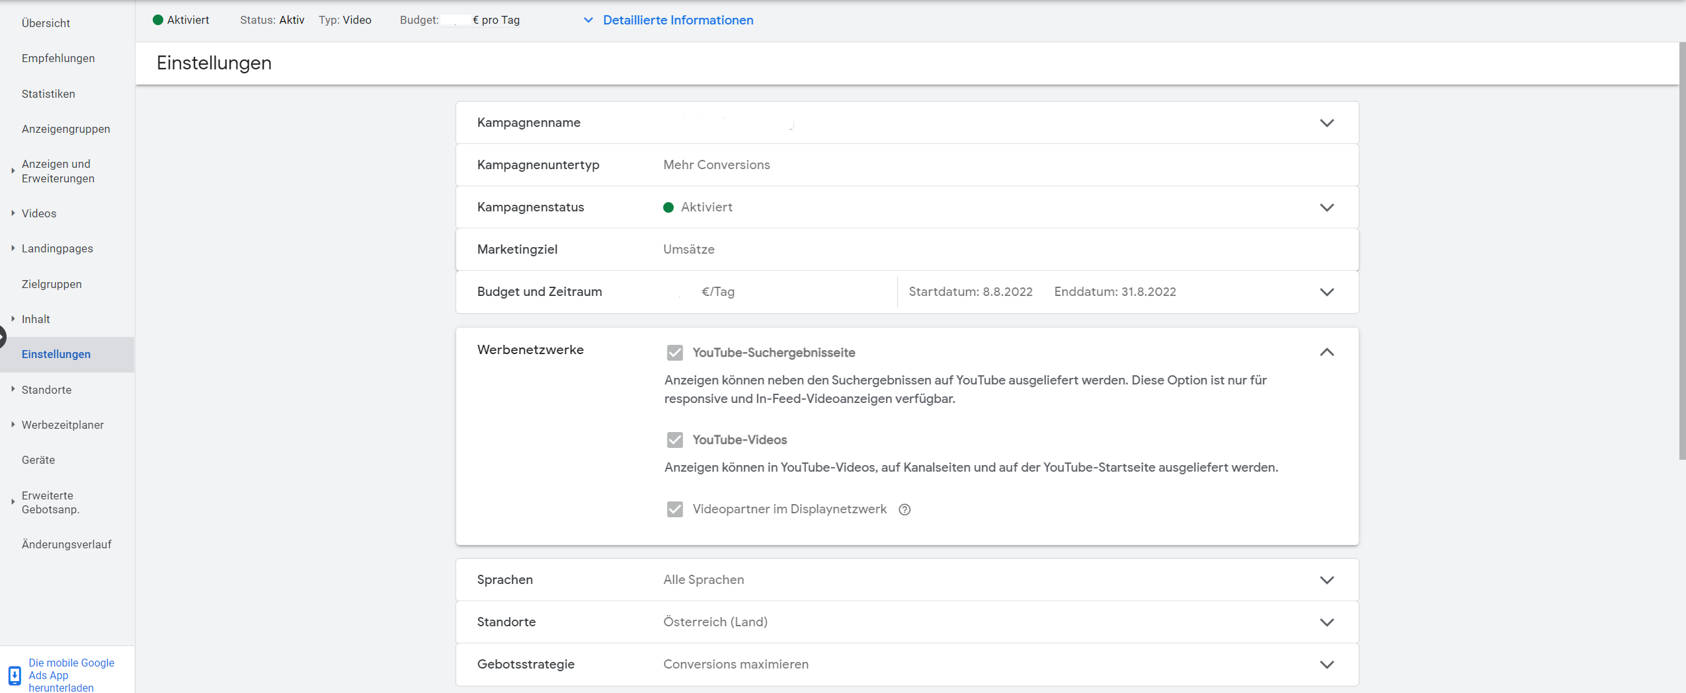Open the collapsed side panel arrow button
The height and width of the screenshot is (693, 1686).
click(x=3, y=337)
